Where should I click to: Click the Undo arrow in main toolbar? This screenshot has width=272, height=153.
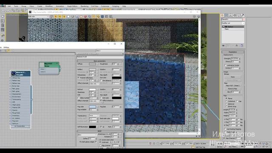3,10
